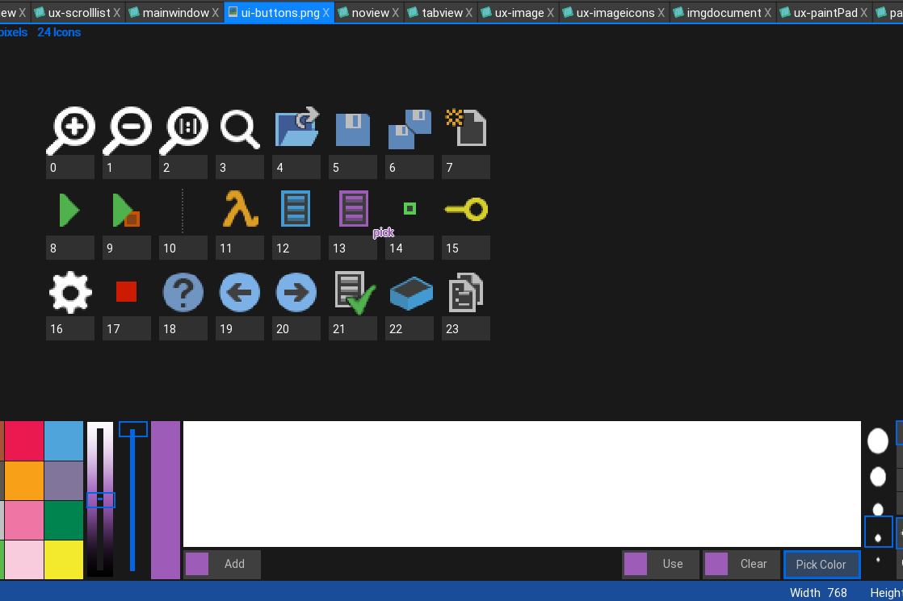Click the yellow key icon

tap(466, 211)
